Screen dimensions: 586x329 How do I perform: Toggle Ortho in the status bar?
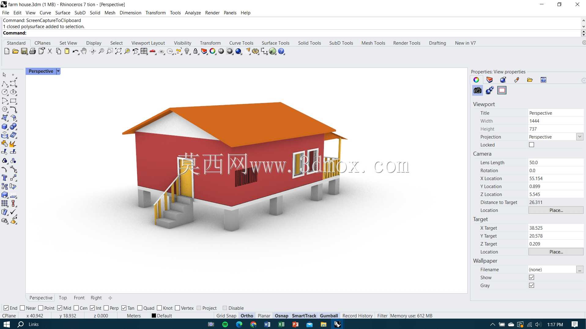(247, 316)
